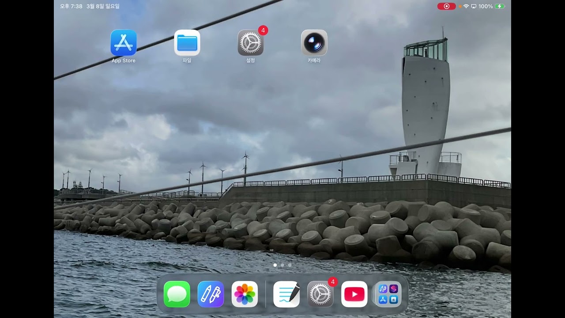Tap the '4' badge on dock Settings icon
The width and height of the screenshot is (565, 318).
tap(333, 282)
